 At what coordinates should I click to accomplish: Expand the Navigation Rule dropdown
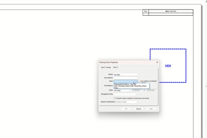[x=125, y=94]
